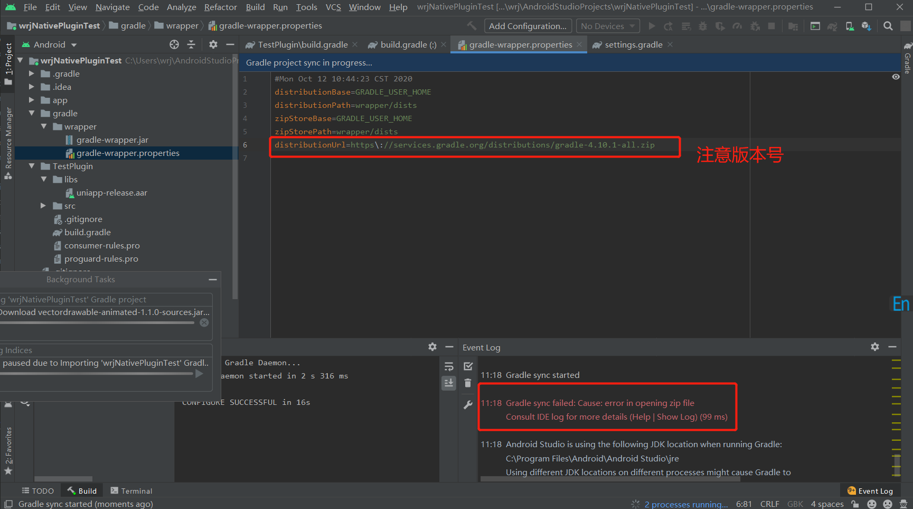
Task: Collapse the TestPlugin module folder
Action: tap(32, 166)
